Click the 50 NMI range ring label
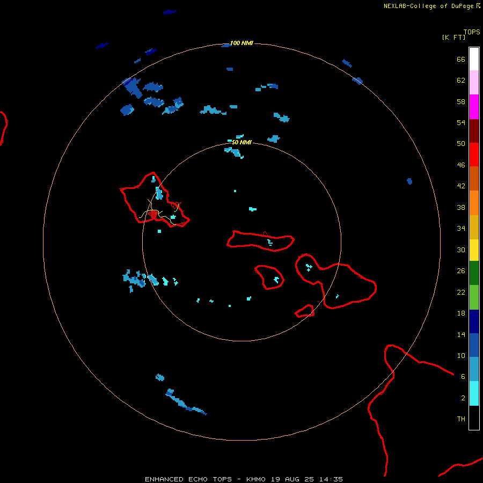 coord(241,142)
